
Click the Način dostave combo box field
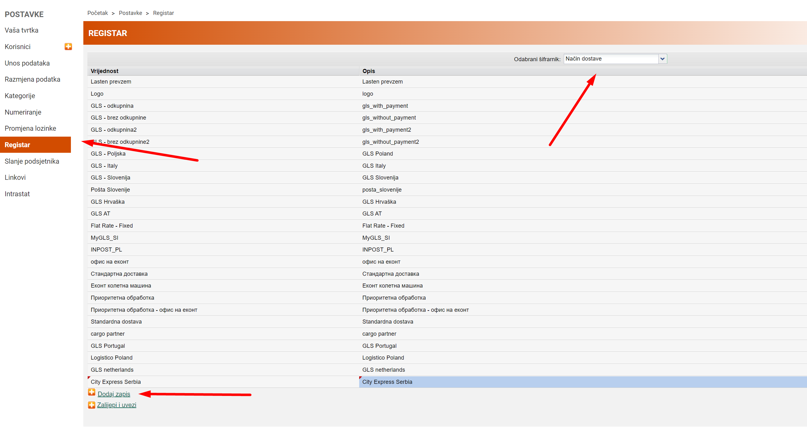pos(610,59)
